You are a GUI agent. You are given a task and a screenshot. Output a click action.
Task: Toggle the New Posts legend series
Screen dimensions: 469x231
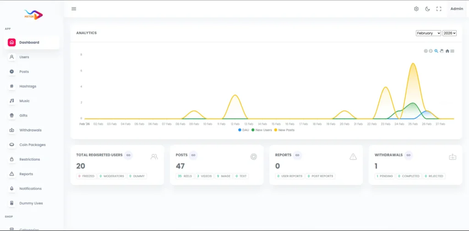point(284,130)
